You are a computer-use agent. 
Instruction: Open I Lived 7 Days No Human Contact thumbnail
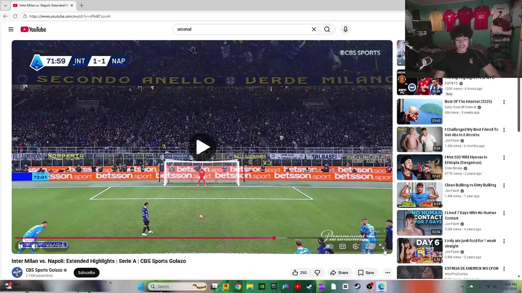(x=420, y=223)
